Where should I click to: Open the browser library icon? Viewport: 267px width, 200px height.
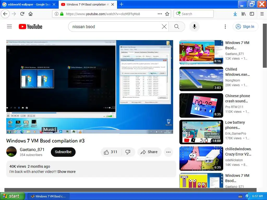coord(244,14)
